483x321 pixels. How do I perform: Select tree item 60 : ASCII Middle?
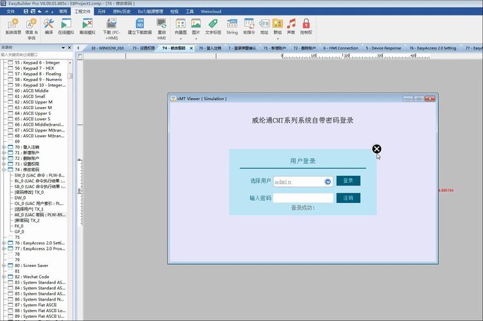32,91
